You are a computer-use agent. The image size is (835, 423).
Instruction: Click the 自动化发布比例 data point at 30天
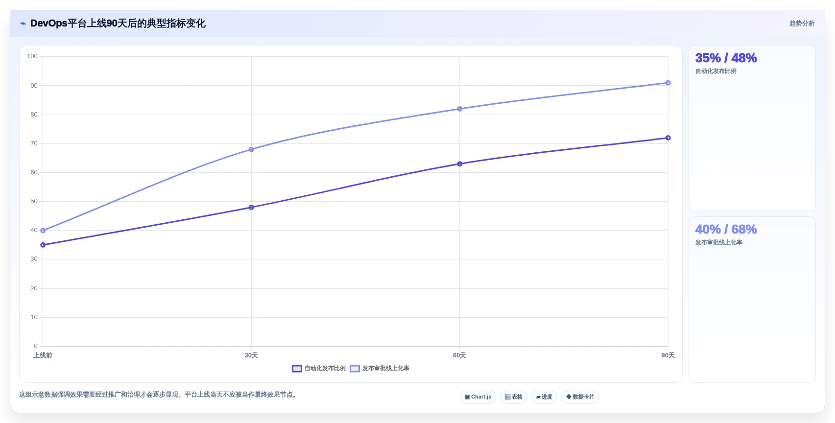251,208
